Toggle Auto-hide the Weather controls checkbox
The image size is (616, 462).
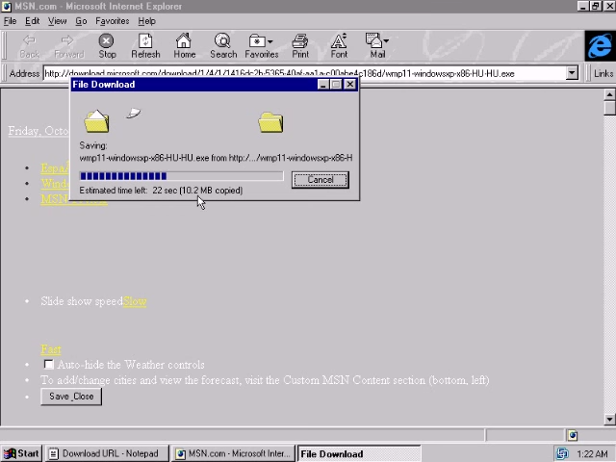pyautogui.click(x=49, y=365)
